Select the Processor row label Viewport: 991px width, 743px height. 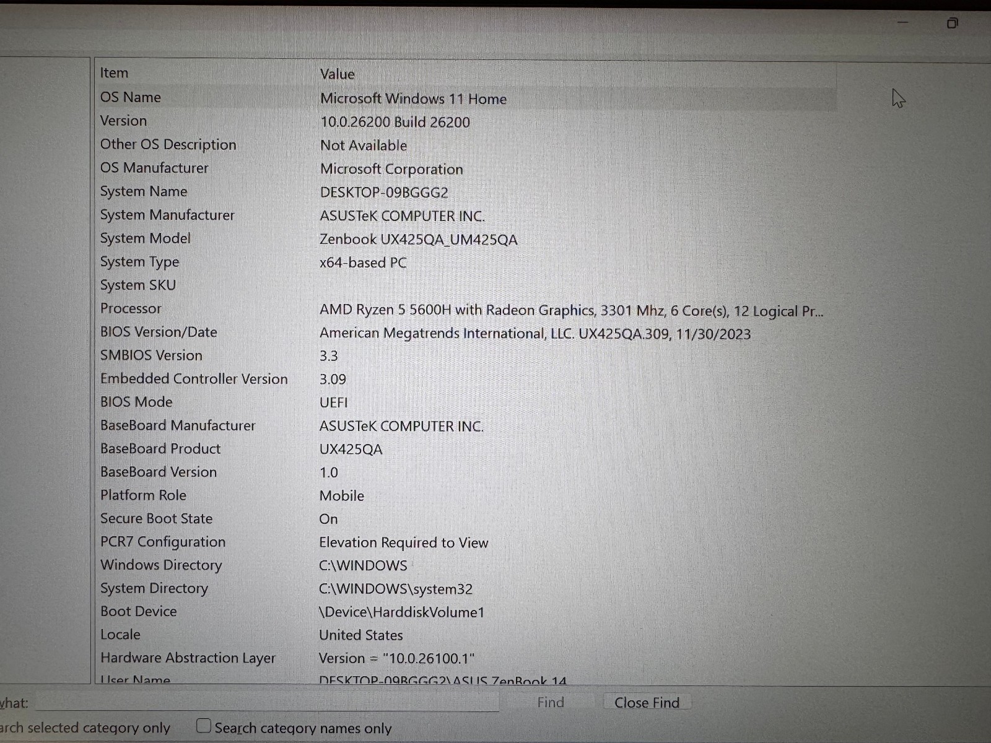[x=130, y=308]
